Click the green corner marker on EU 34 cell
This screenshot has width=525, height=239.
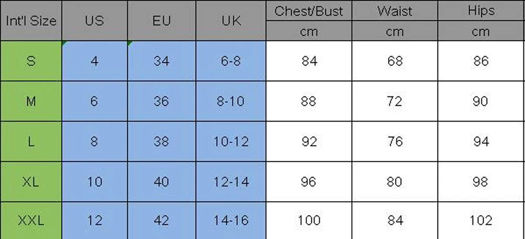click(130, 43)
